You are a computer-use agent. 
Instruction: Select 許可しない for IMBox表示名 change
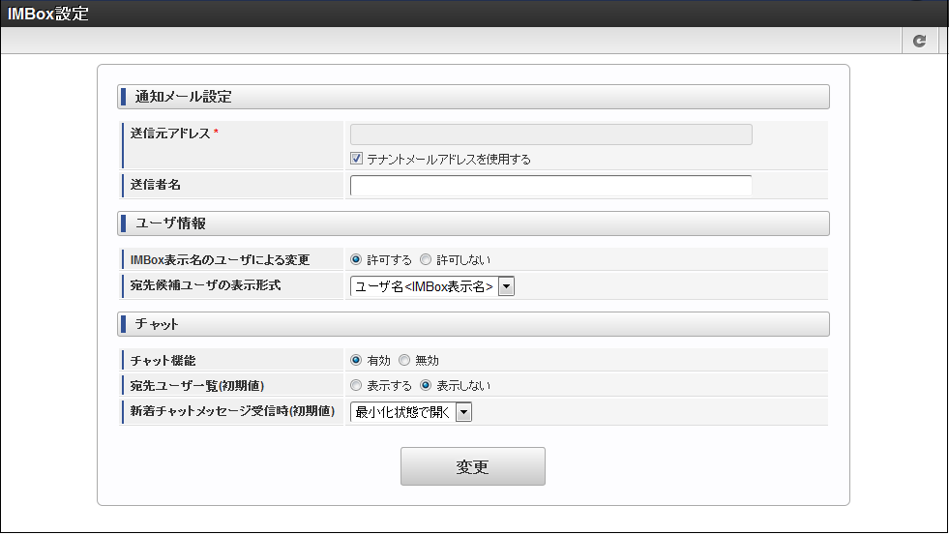point(426,259)
